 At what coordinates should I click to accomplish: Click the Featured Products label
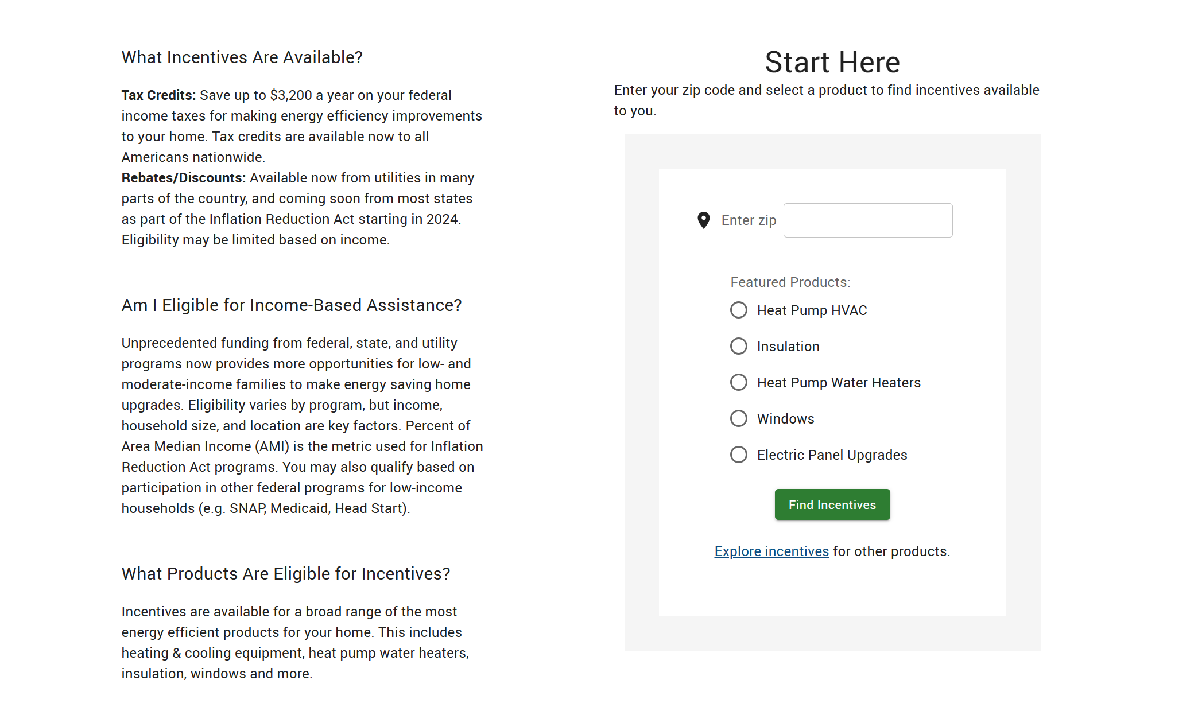coord(790,282)
